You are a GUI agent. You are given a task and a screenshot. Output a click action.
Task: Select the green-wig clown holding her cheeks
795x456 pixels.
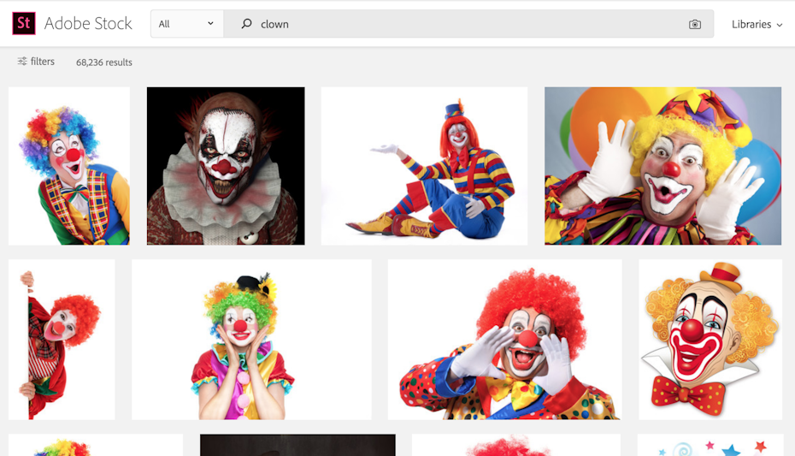tap(251, 340)
